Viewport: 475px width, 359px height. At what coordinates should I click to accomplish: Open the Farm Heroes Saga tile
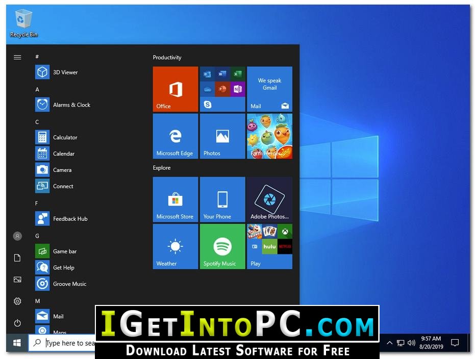[x=269, y=136]
